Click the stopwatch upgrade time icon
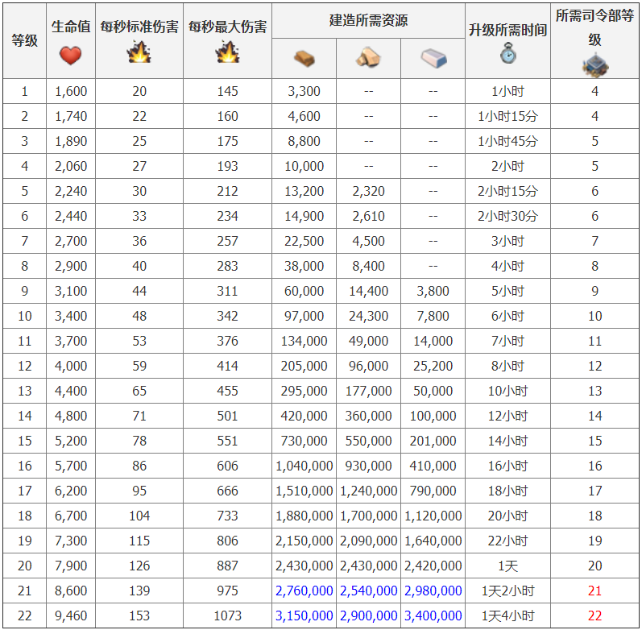 507,54
